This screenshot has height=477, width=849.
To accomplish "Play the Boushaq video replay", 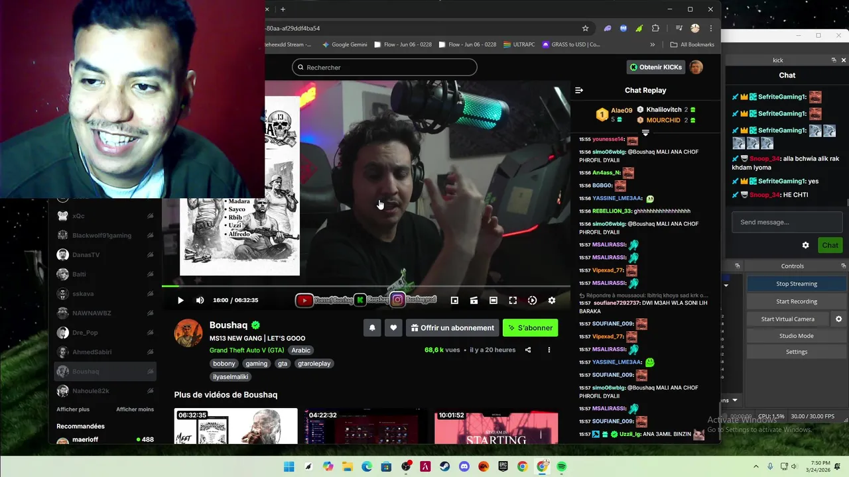I will click(x=180, y=300).
